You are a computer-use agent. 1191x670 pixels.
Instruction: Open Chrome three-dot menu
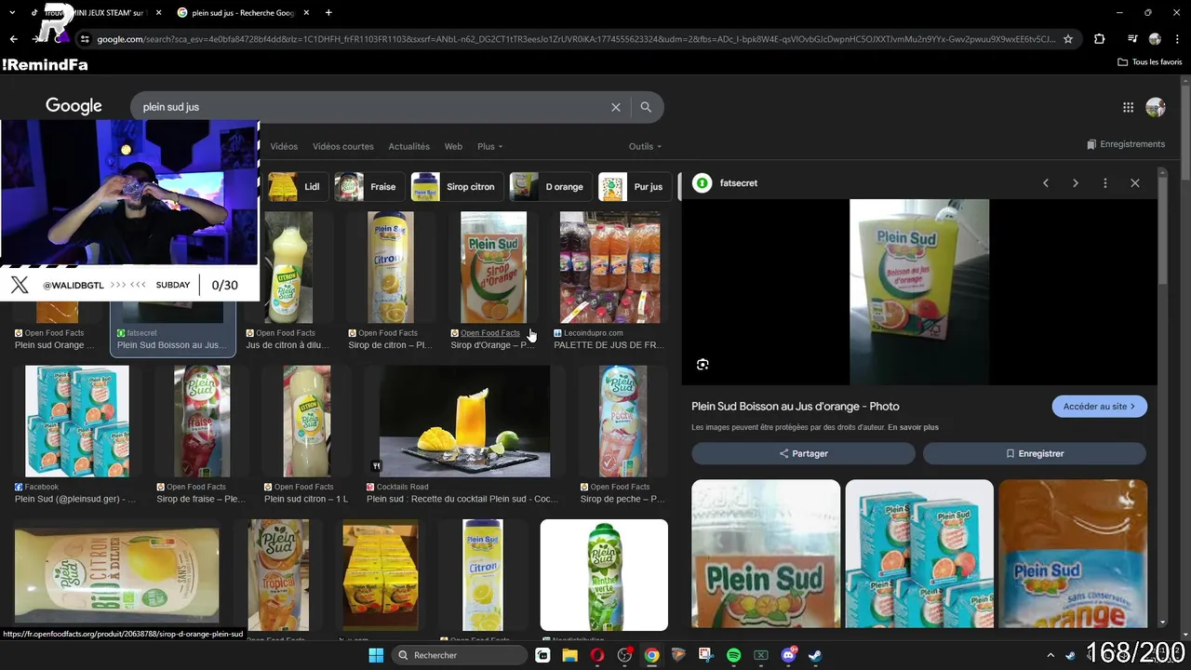(1177, 39)
